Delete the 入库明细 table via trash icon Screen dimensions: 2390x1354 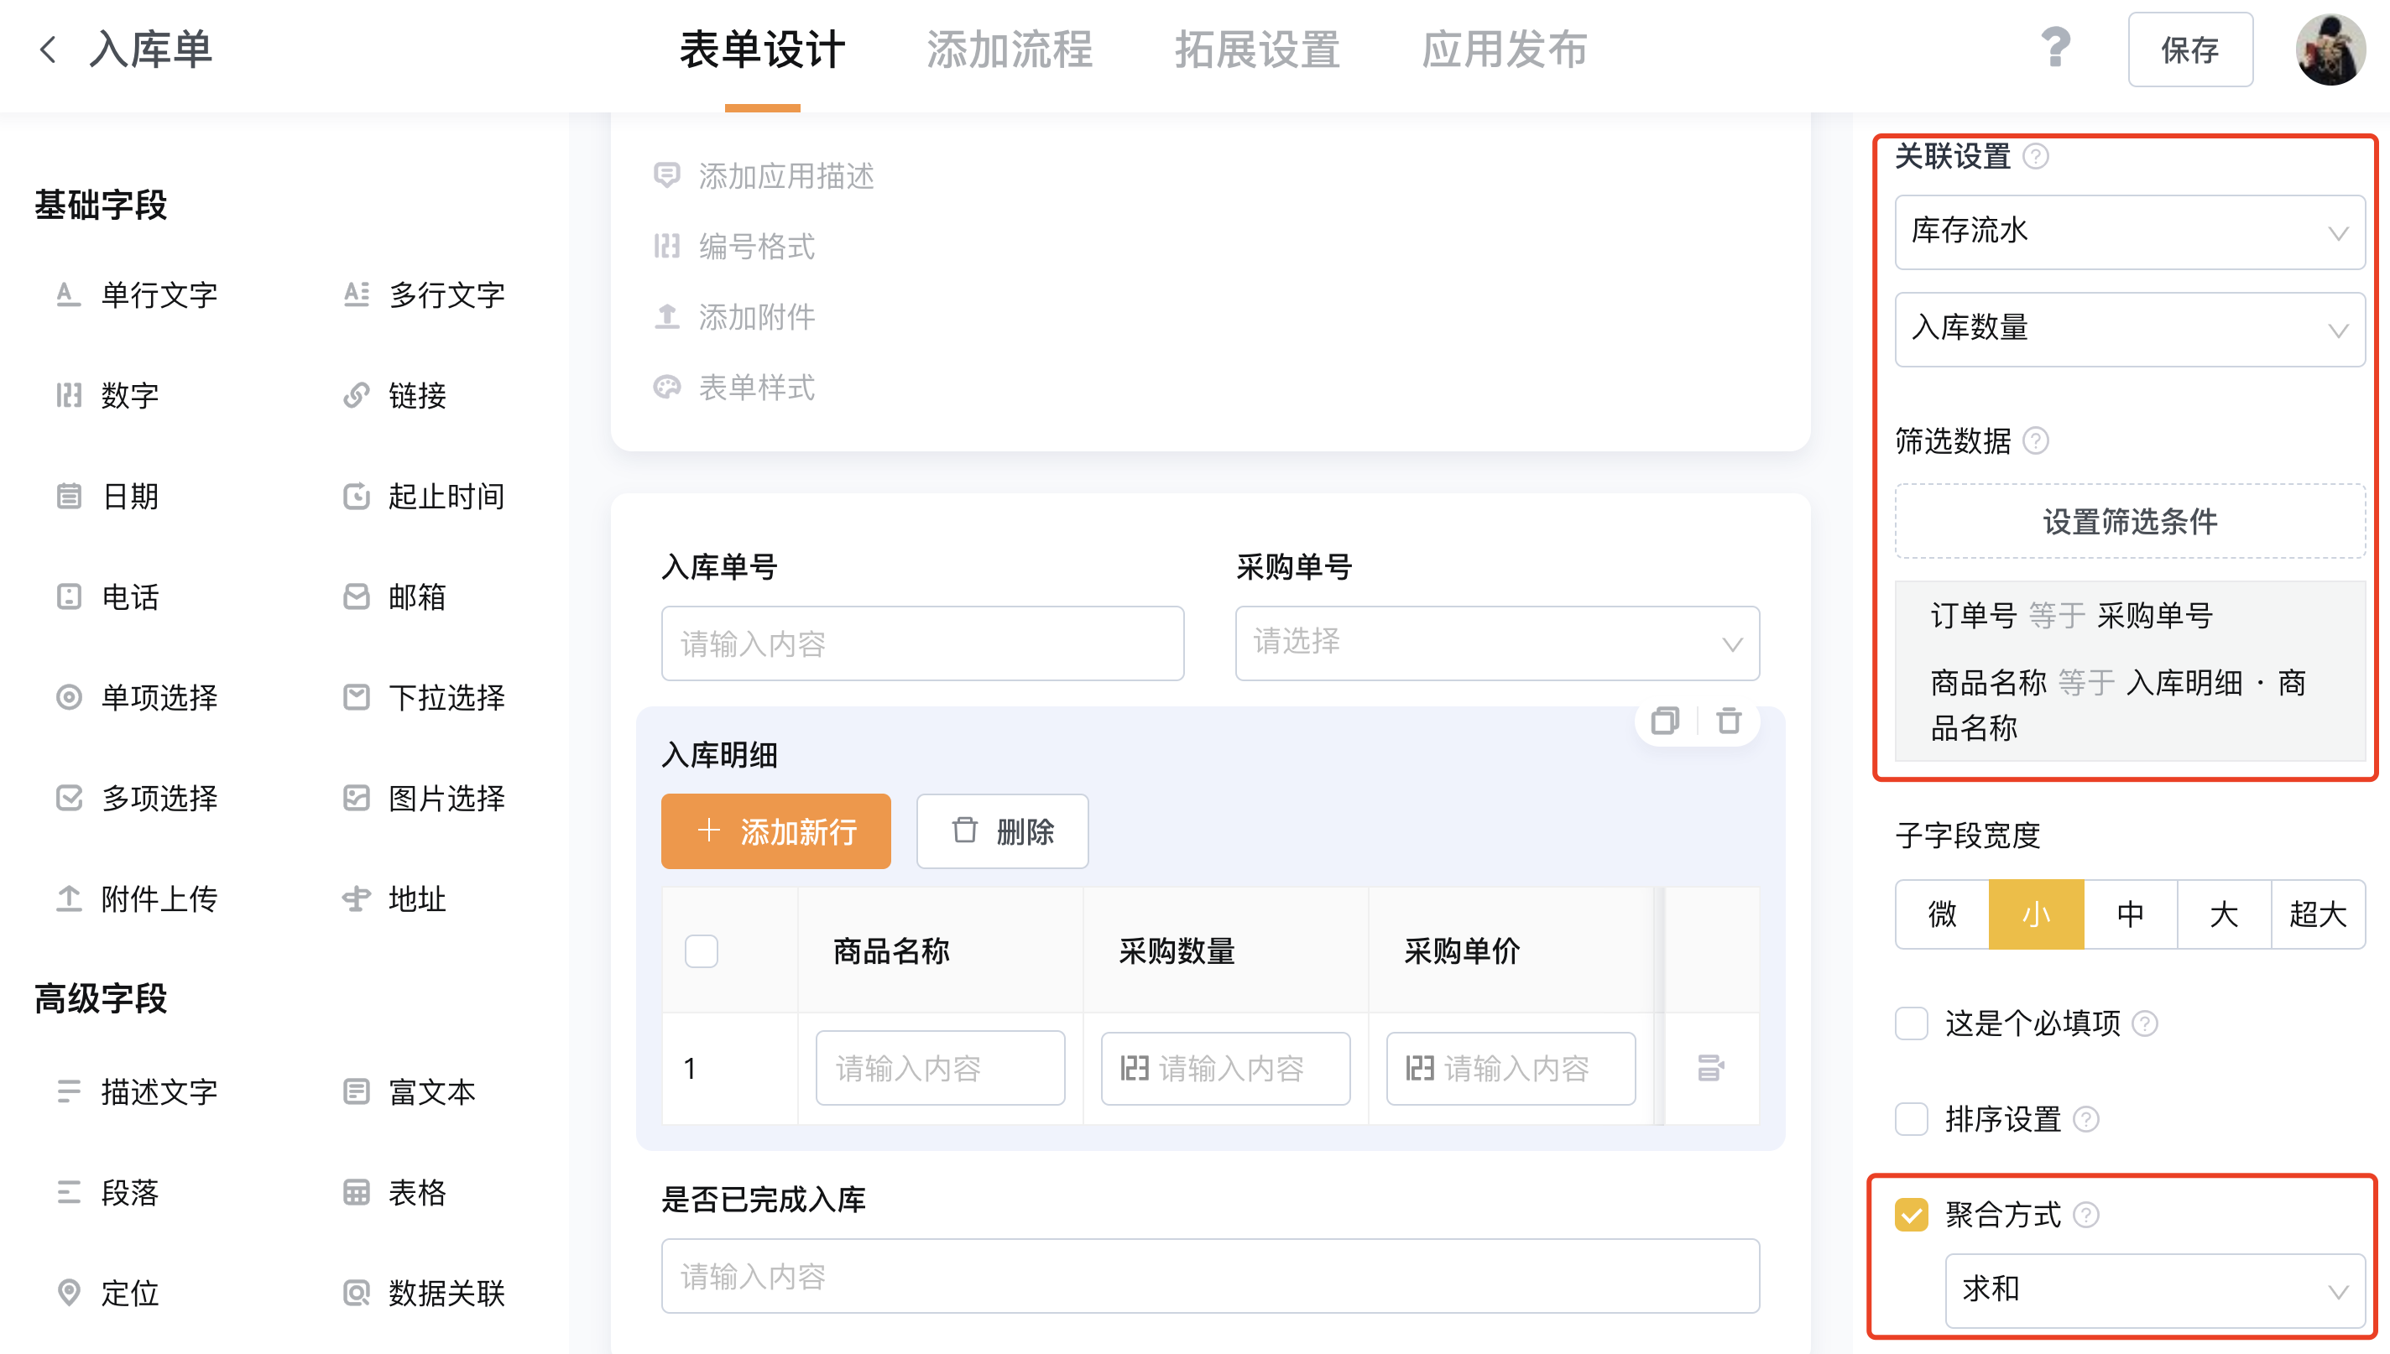tap(1729, 721)
